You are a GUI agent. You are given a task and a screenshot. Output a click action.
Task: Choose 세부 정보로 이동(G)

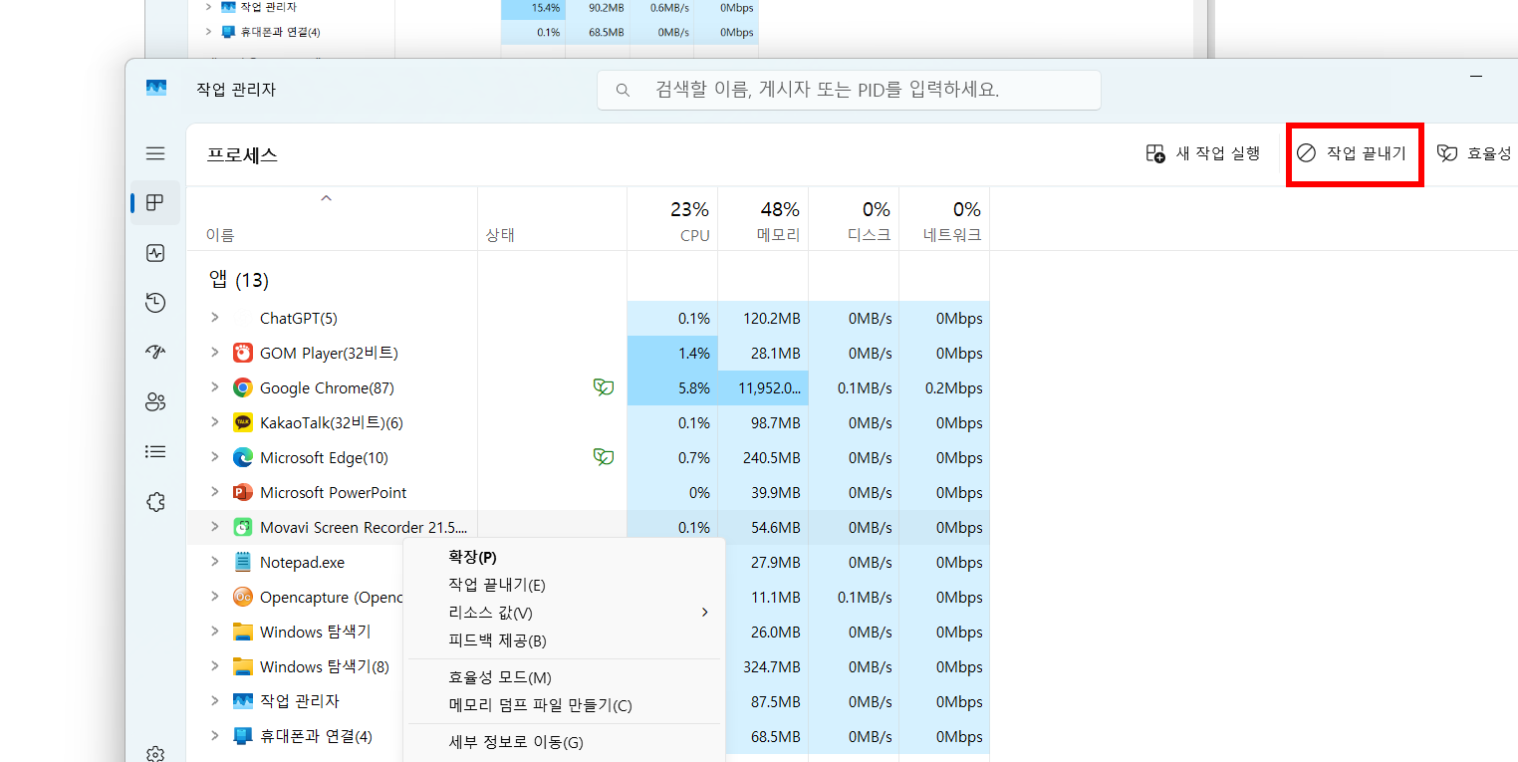(x=564, y=742)
